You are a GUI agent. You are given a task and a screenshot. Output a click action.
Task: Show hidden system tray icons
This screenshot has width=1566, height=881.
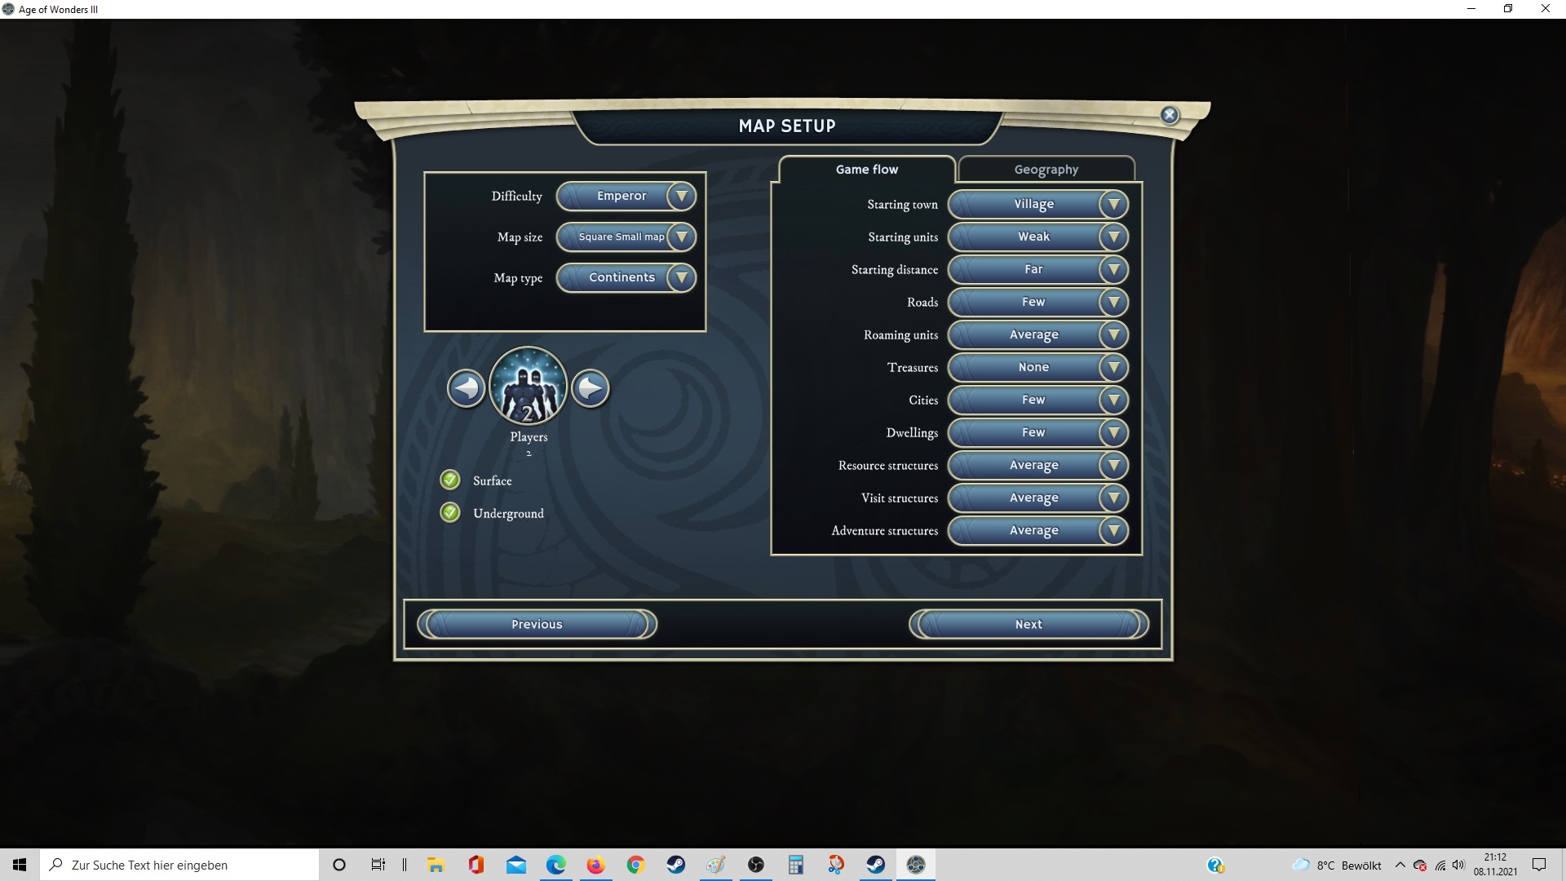click(x=1400, y=865)
